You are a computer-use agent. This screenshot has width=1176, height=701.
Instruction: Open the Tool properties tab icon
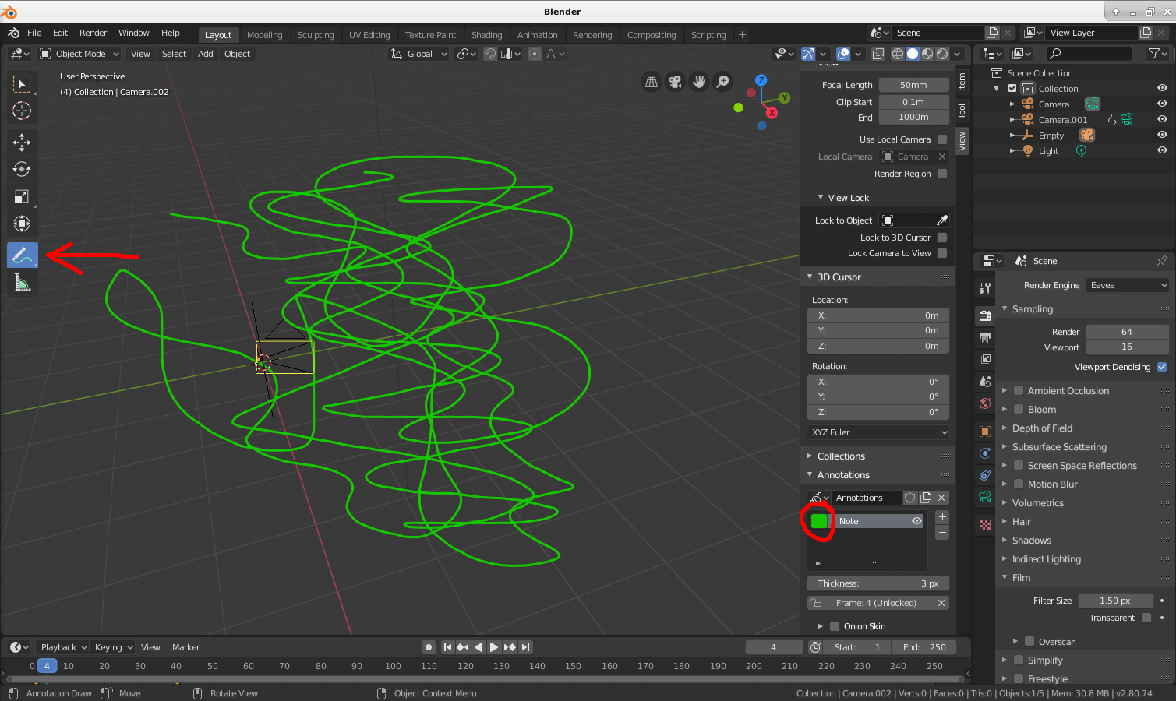coord(985,288)
